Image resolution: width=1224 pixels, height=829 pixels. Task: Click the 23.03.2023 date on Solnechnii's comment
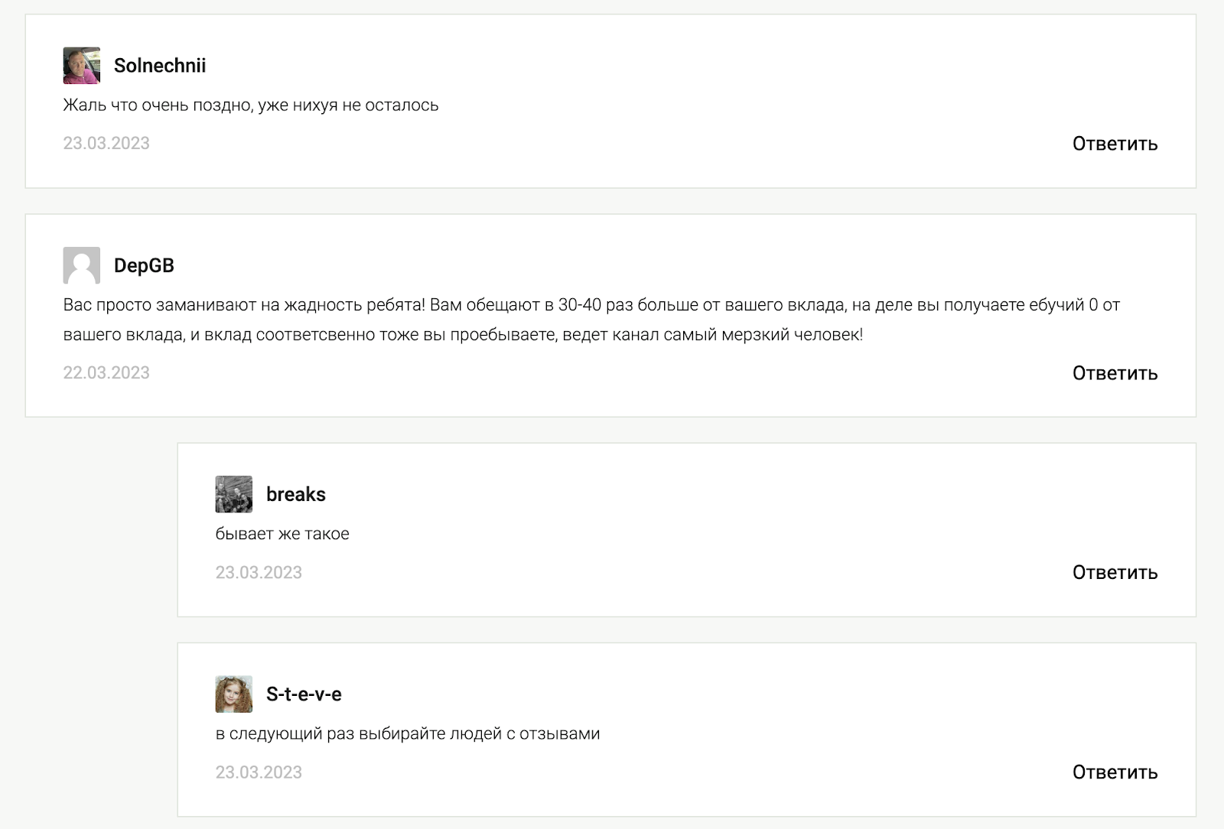106,143
